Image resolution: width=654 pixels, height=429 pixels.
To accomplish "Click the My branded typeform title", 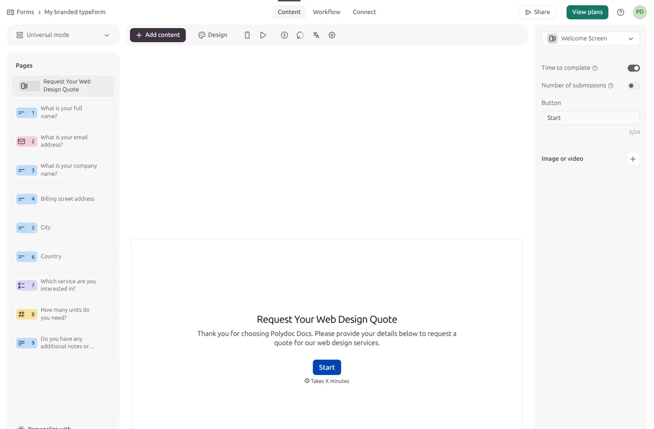I will tap(75, 12).
